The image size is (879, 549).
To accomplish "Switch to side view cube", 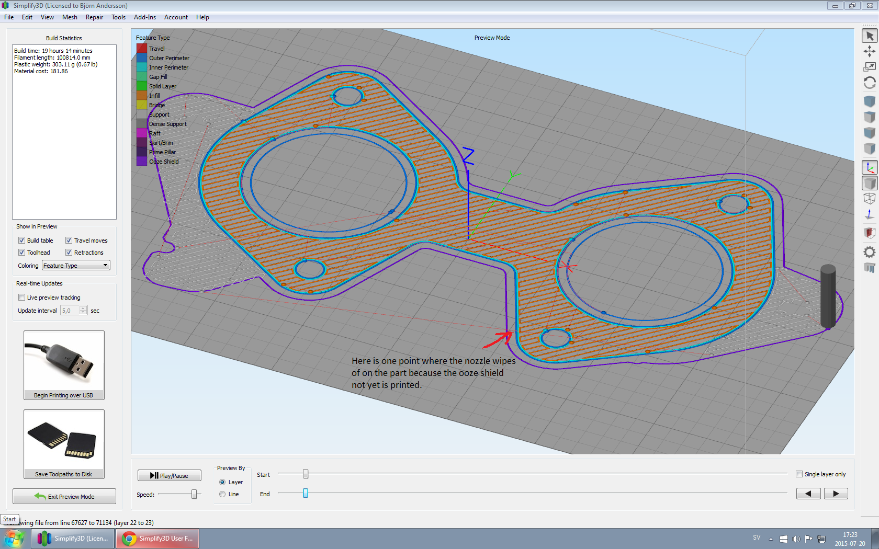I will [x=870, y=148].
